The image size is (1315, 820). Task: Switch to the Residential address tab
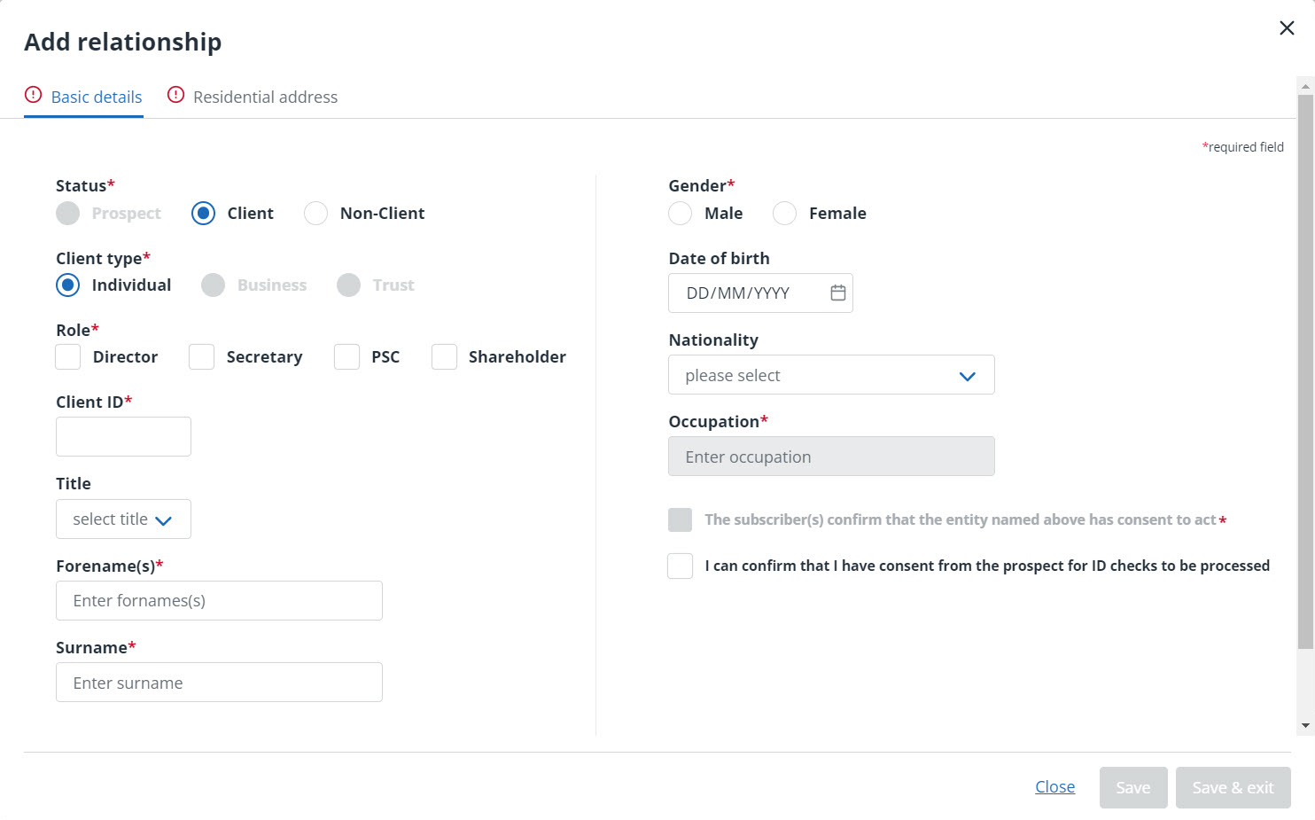(x=265, y=97)
